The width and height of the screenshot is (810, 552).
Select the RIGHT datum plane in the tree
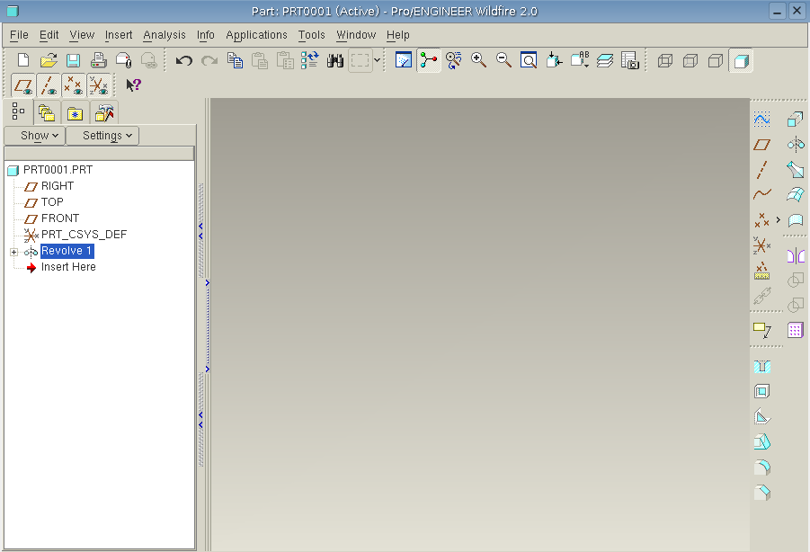[58, 186]
